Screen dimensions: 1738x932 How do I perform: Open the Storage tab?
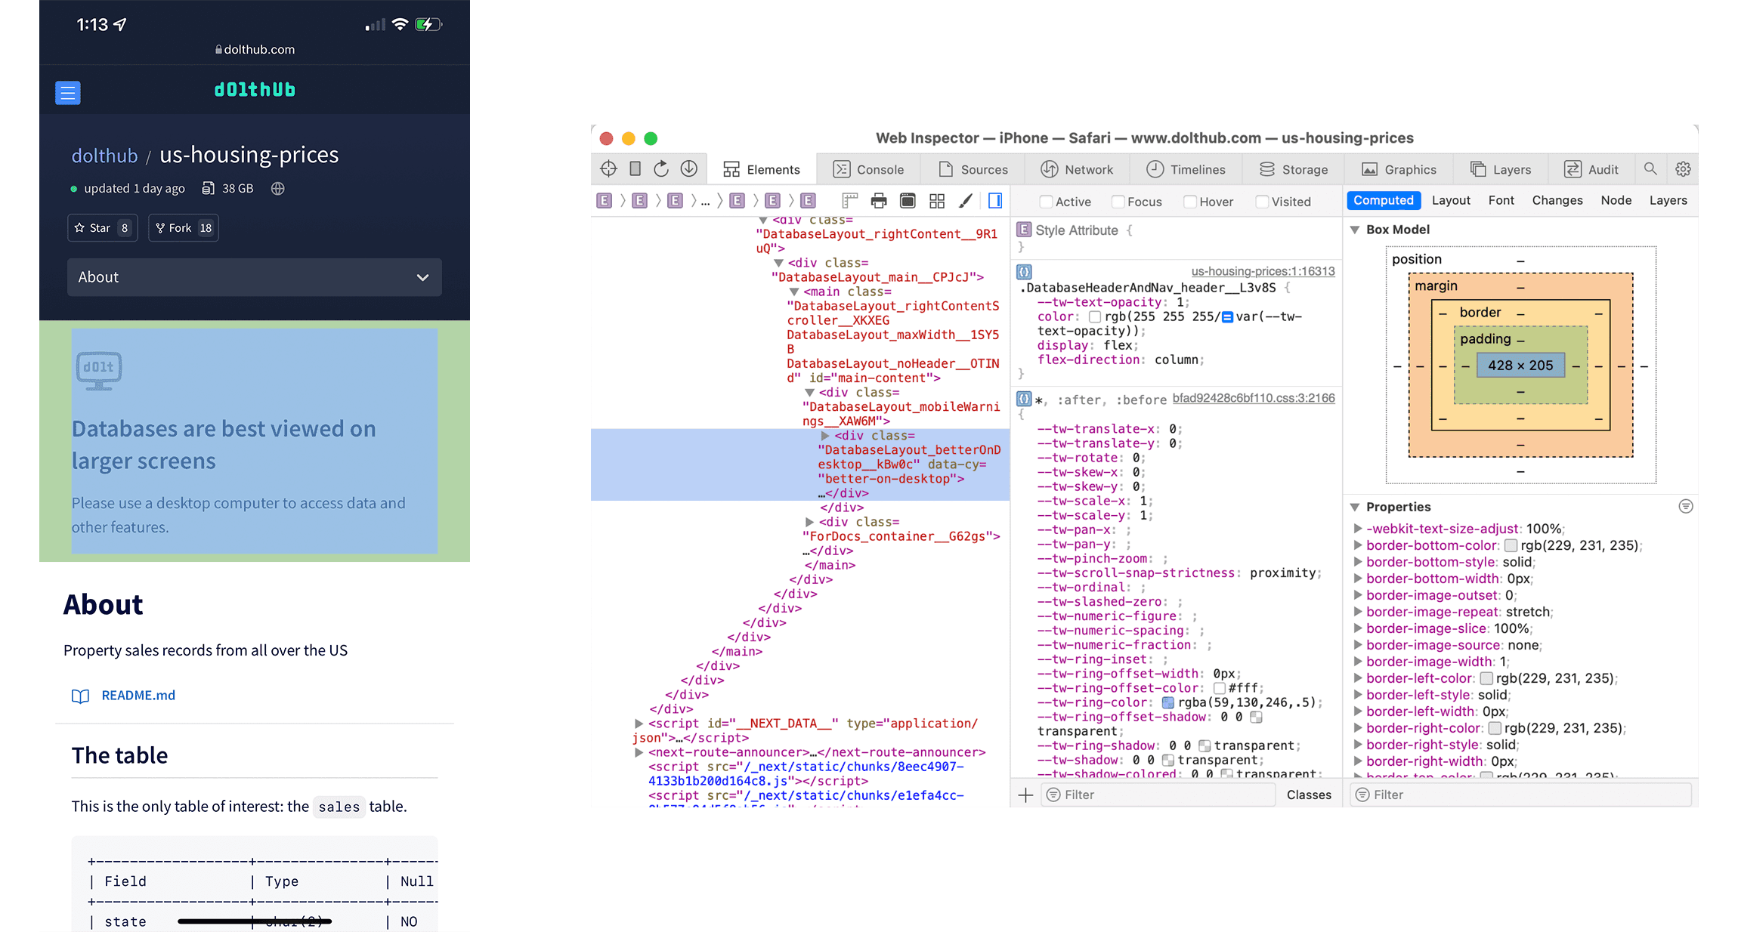(1294, 169)
